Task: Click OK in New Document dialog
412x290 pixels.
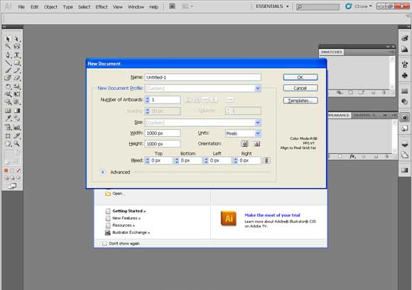Action: pyautogui.click(x=300, y=77)
